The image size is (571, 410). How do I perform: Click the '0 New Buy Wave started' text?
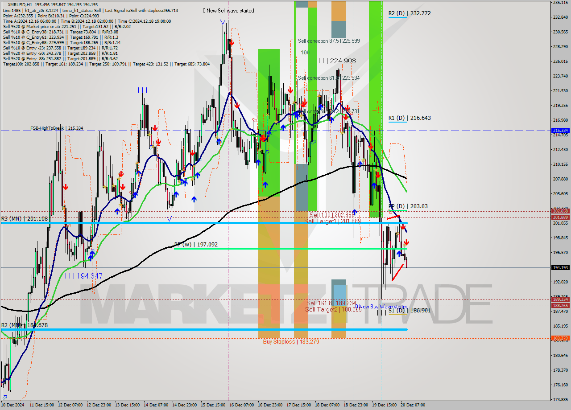(381, 307)
